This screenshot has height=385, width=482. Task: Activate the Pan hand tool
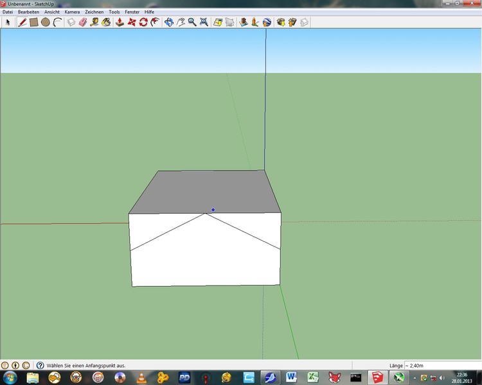pyautogui.click(x=181, y=22)
